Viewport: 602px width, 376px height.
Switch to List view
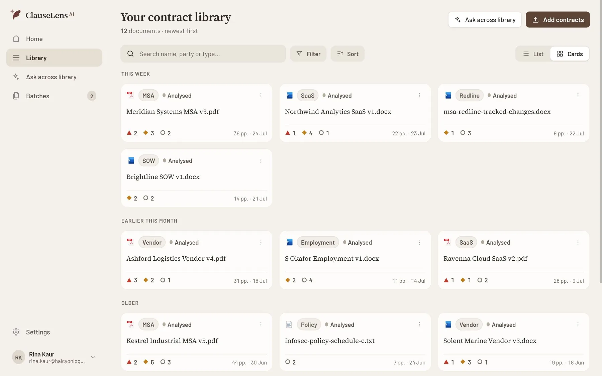(x=533, y=54)
